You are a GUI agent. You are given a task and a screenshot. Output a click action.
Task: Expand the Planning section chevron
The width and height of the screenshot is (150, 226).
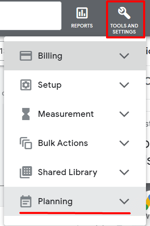(x=124, y=201)
